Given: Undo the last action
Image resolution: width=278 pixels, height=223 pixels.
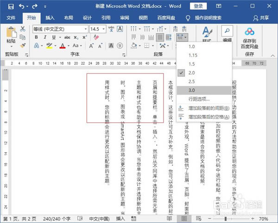Looking at the screenshot, I should tap(21, 6).
